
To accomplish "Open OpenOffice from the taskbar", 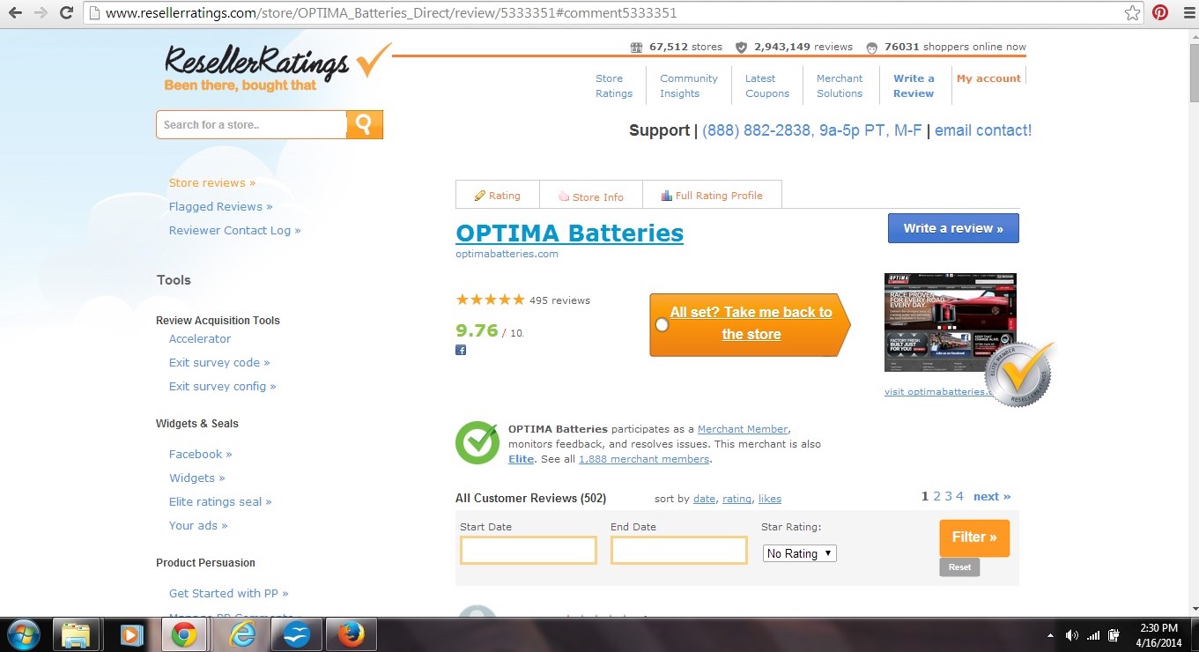I will click(296, 634).
